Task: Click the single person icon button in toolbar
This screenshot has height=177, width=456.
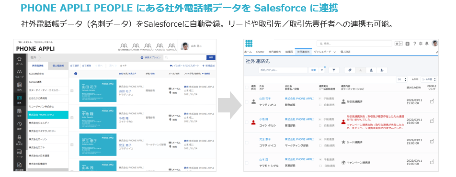Action: (371, 70)
